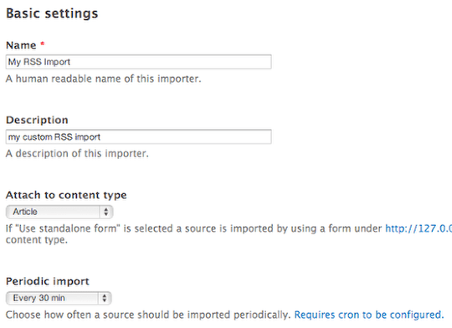Follow the Requires cron to be configured link
Screen dimensions: 452x328
[369, 315]
